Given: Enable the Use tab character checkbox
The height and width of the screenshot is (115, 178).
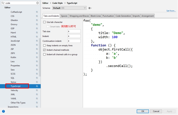Looking at the screenshot, I should (44, 22).
